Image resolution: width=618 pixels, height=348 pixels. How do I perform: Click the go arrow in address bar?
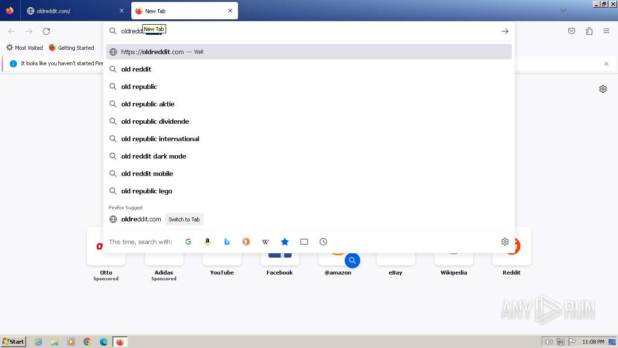[x=505, y=31]
